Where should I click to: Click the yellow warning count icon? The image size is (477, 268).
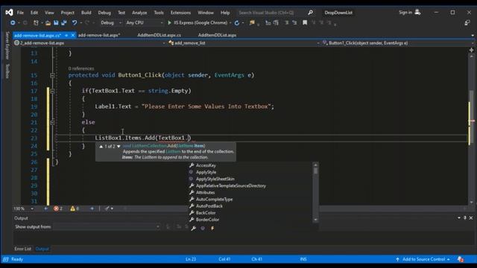[x=72, y=208]
